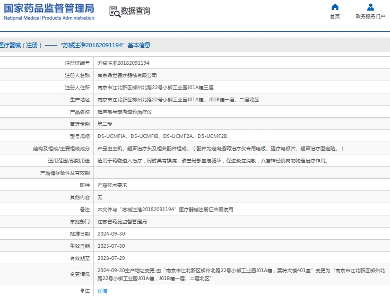Select the 生产地址 address value
Screen dimensions: 390x296
tap(178, 100)
